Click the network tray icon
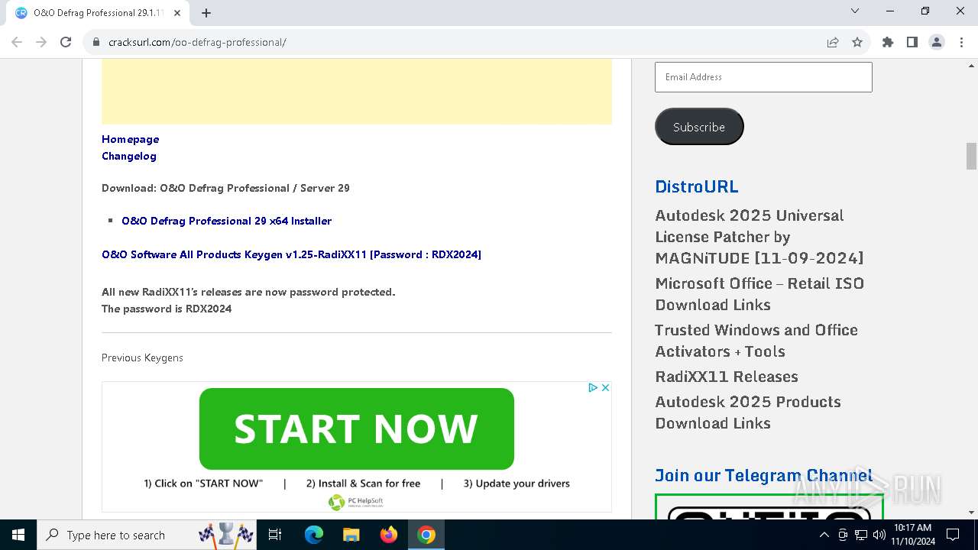This screenshot has height=550, width=978. (x=861, y=535)
